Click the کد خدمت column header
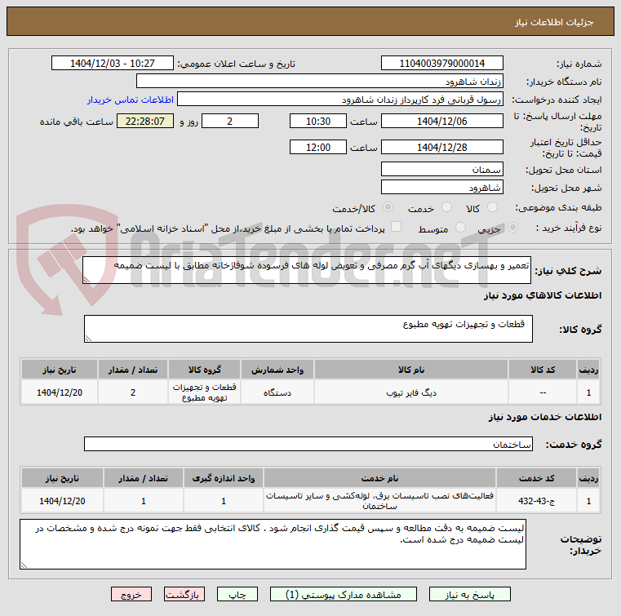 [x=536, y=478]
